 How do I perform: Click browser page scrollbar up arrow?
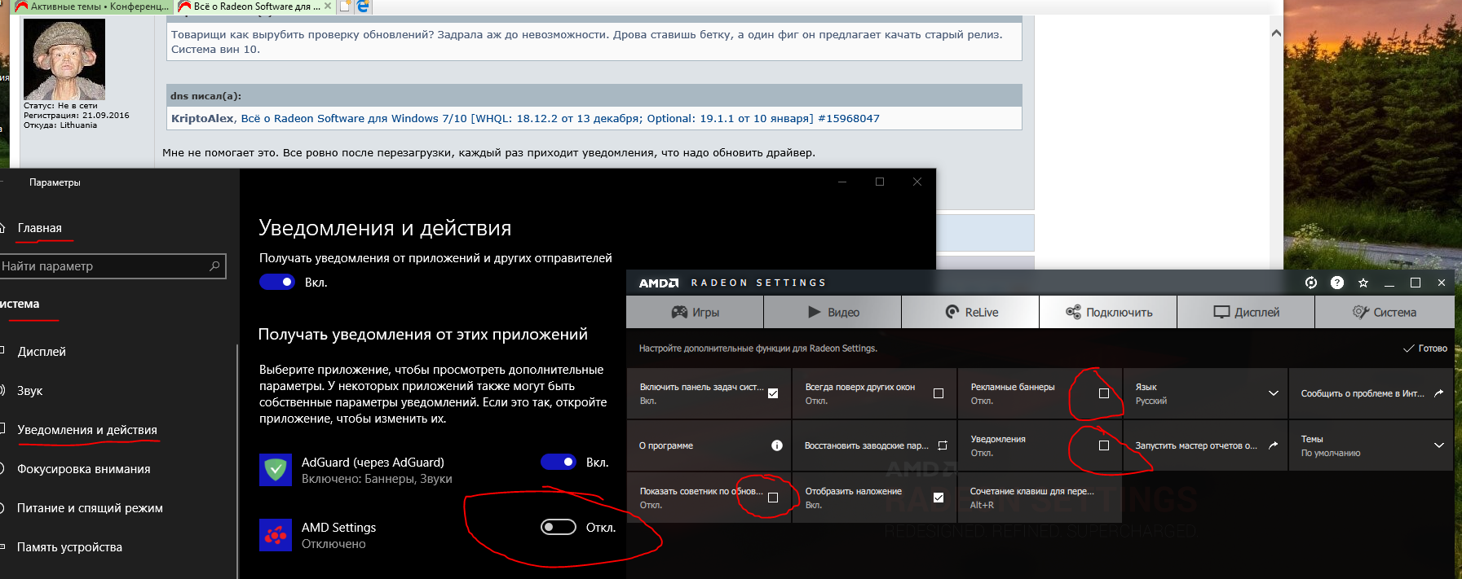1276,33
